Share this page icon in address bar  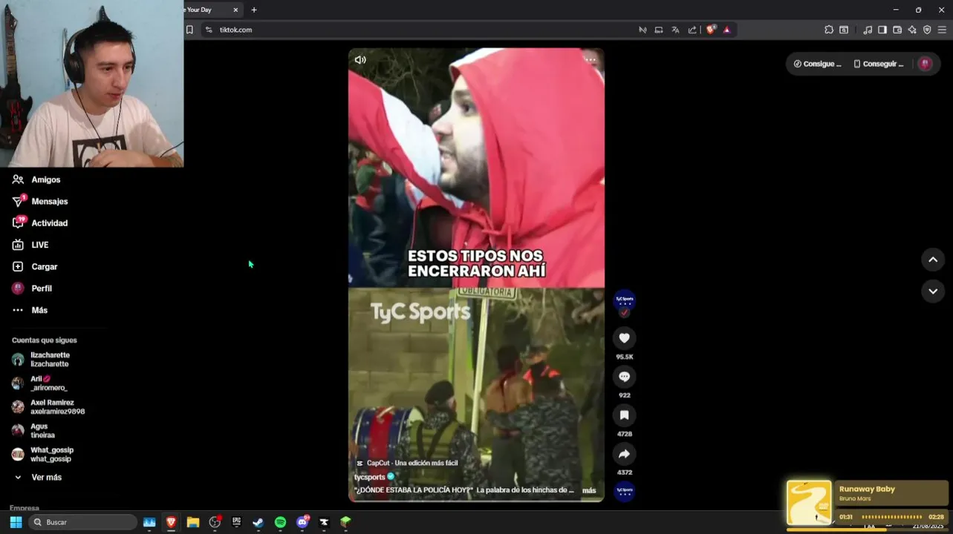[x=692, y=30]
